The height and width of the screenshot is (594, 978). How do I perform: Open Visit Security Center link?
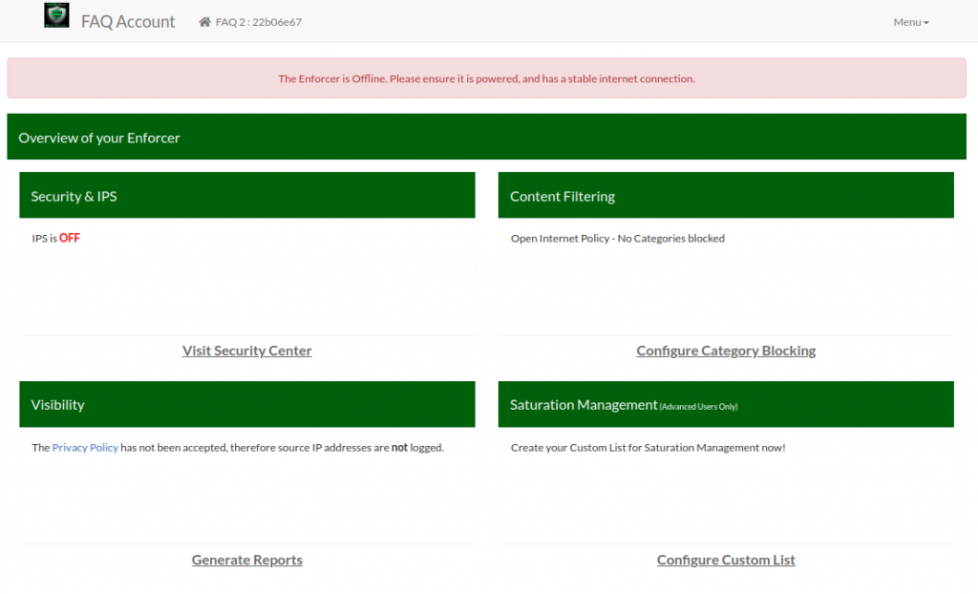(x=247, y=350)
